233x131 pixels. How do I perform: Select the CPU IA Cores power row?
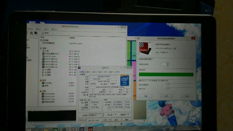[48, 96]
